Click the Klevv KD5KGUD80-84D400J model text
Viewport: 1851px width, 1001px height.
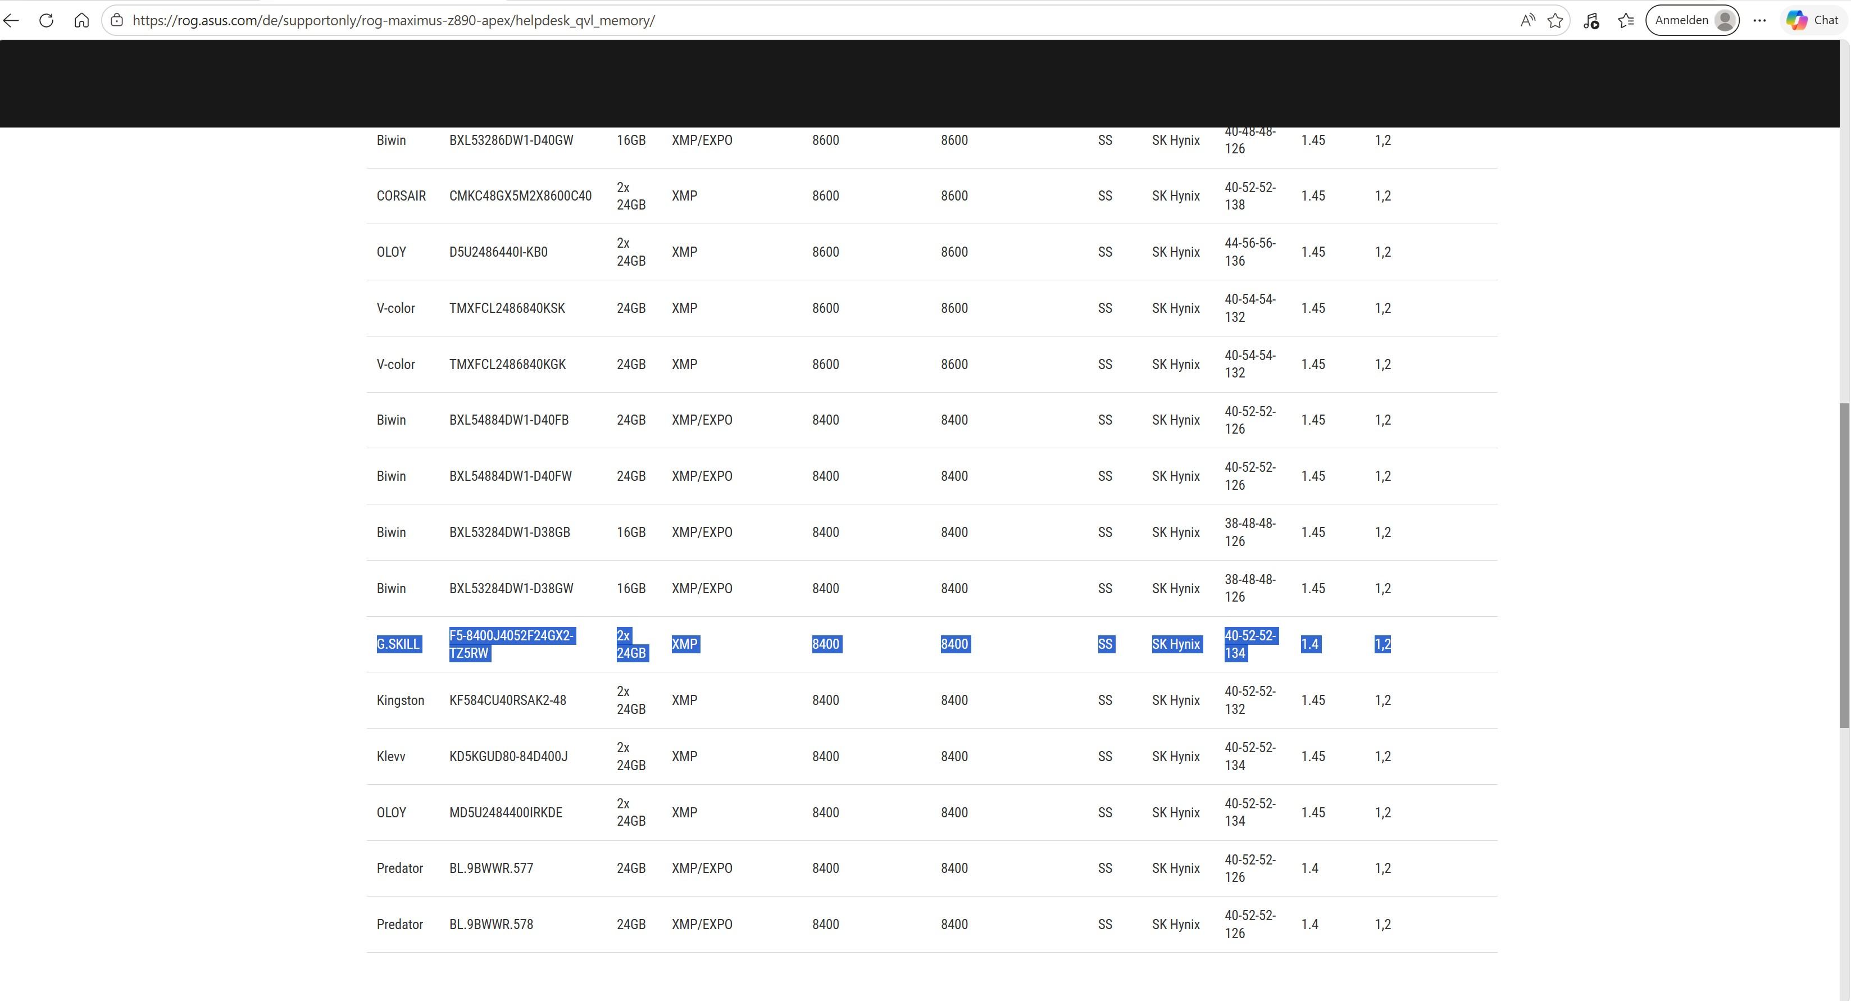point(508,756)
